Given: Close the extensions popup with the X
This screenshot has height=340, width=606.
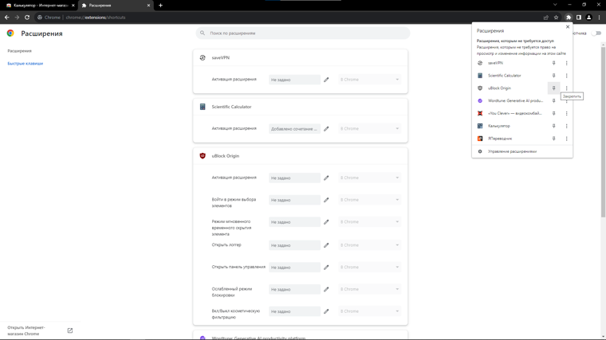Looking at the screenshot, I should click(x=568, y=26).
